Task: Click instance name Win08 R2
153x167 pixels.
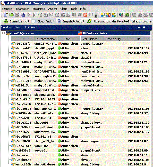Action: pyautogui.click(x=41, y=146)
